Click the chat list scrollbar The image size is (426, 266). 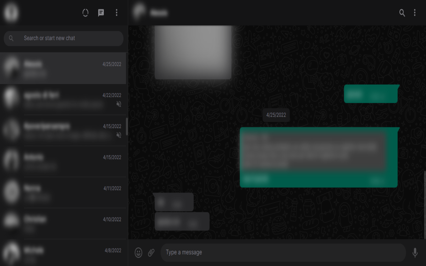(x=126, y=126)
